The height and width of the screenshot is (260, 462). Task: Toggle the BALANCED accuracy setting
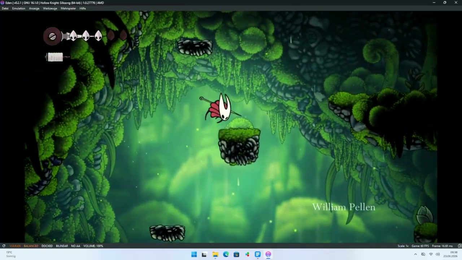[31, 246]
